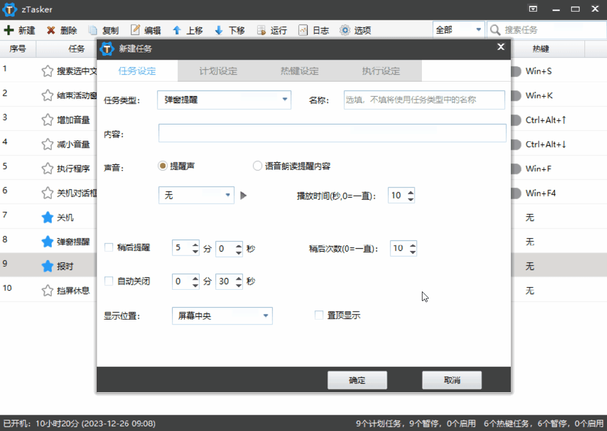Click the 删除 (Delete) red X icon

click(x=51, y=30)
